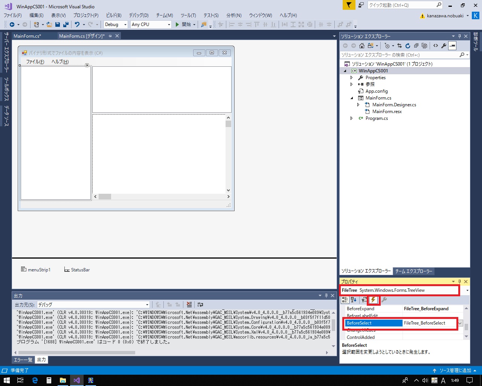Click ソース管理に追加 in status bar
Viewport: 482px width, 386px height.
coord(455,371)
